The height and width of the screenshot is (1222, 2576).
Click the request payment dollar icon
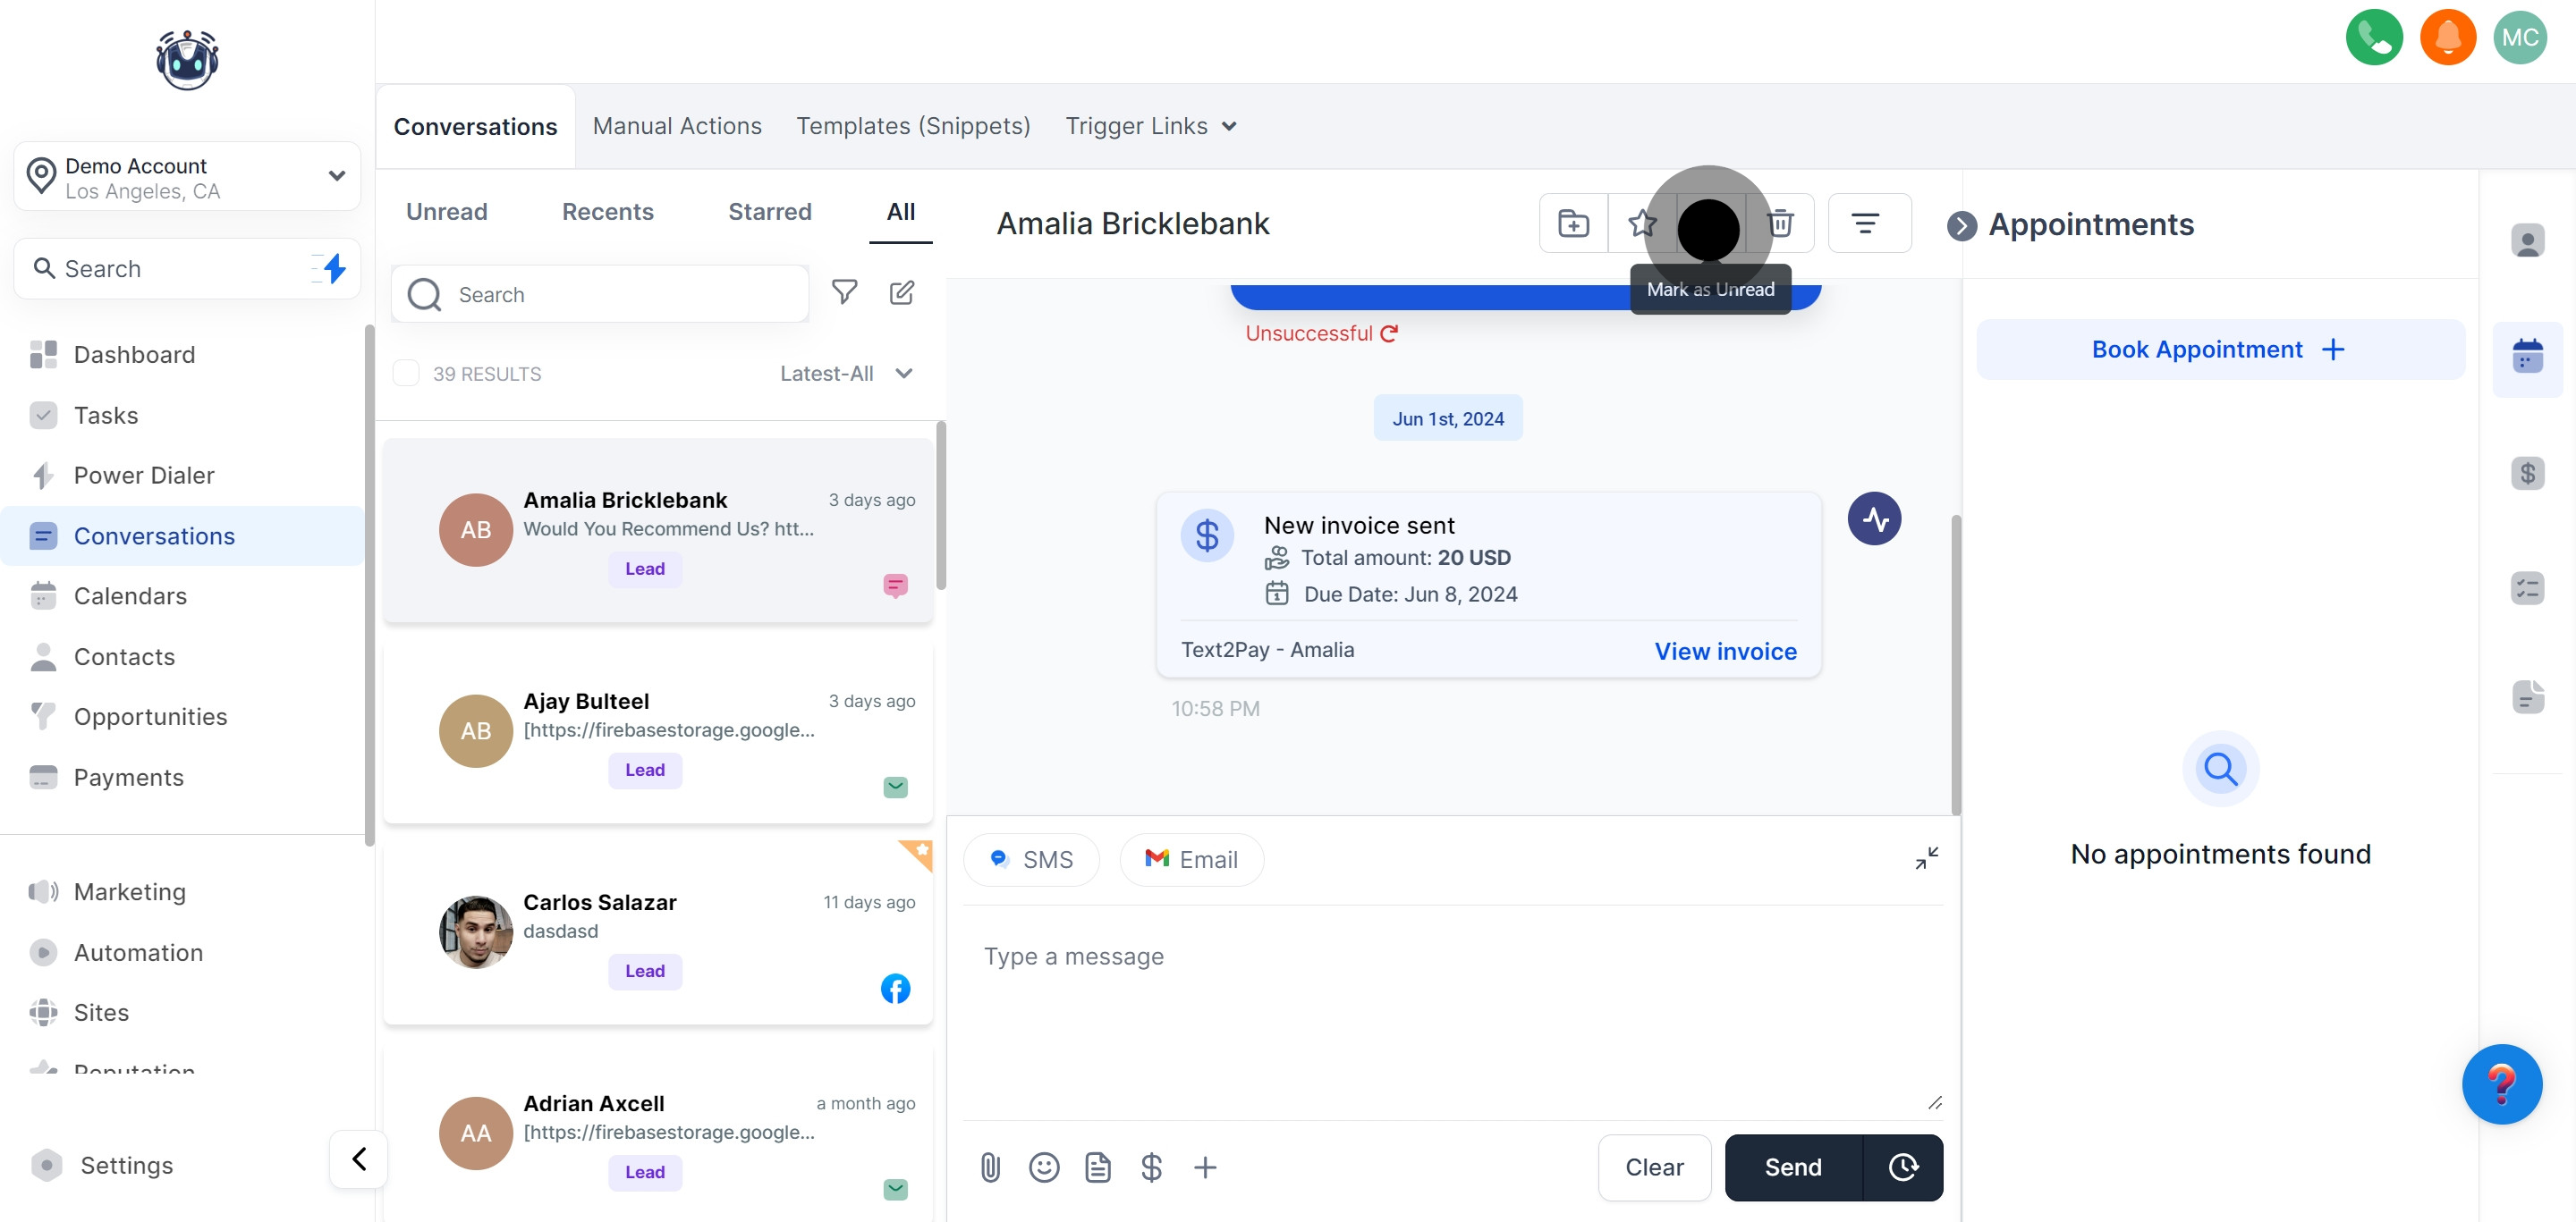tap(1150, 1166)
